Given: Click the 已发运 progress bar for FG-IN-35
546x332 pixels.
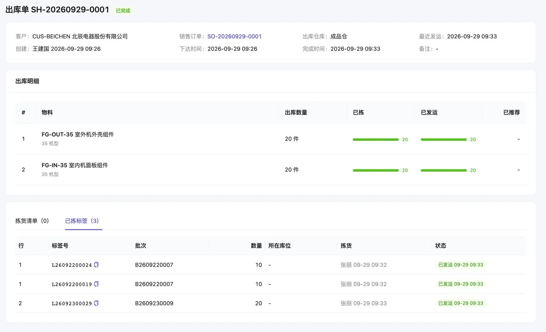Looking at the screenshot, I should click(443, 170).
